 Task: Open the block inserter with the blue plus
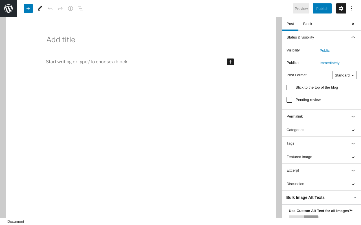point(28,8)
